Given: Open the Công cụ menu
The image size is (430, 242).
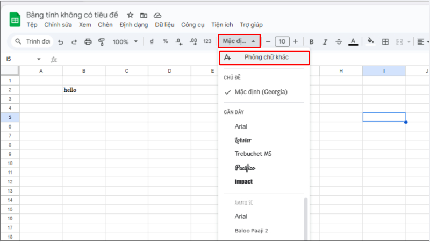Looking at the screenshot, I should tap(193, 25).
